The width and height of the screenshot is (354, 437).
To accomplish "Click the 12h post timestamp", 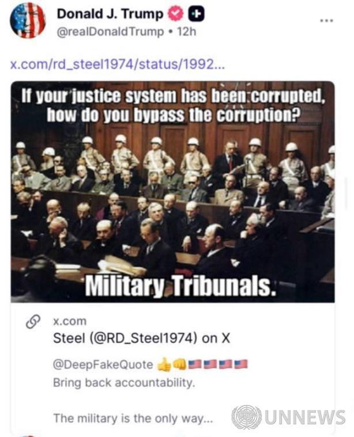I will [186, 32].
